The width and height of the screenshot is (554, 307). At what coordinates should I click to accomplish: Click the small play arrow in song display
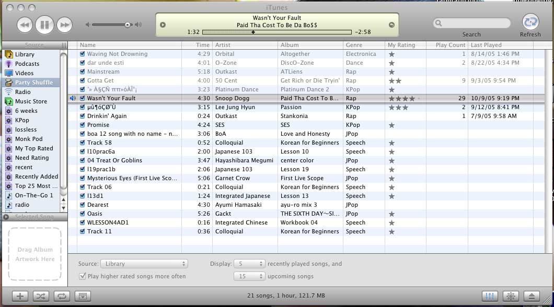coord(163,25)
